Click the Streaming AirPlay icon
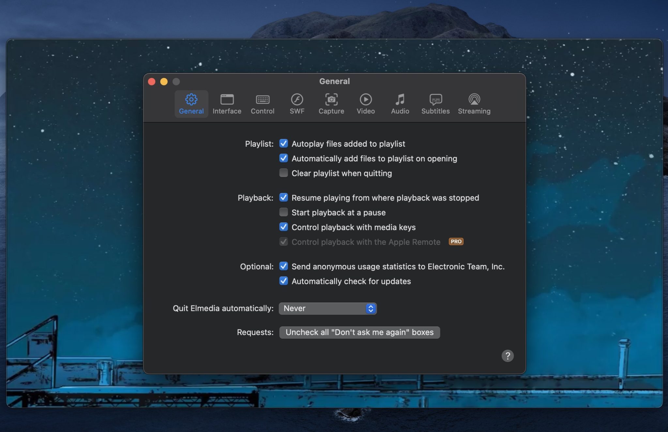Viewport: 668px width, 432px height. point(474,104)
